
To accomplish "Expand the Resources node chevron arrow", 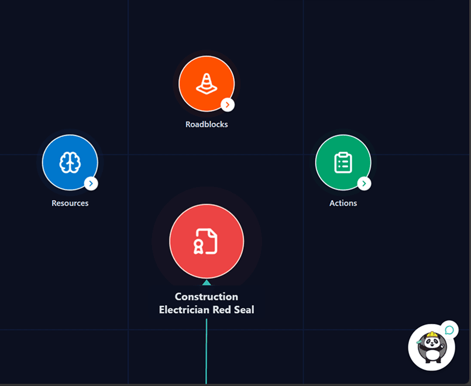I will (x=91, y=183).
